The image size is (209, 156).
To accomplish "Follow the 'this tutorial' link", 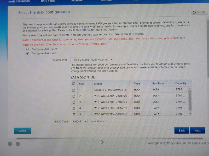I will click(x=83, y=30).
